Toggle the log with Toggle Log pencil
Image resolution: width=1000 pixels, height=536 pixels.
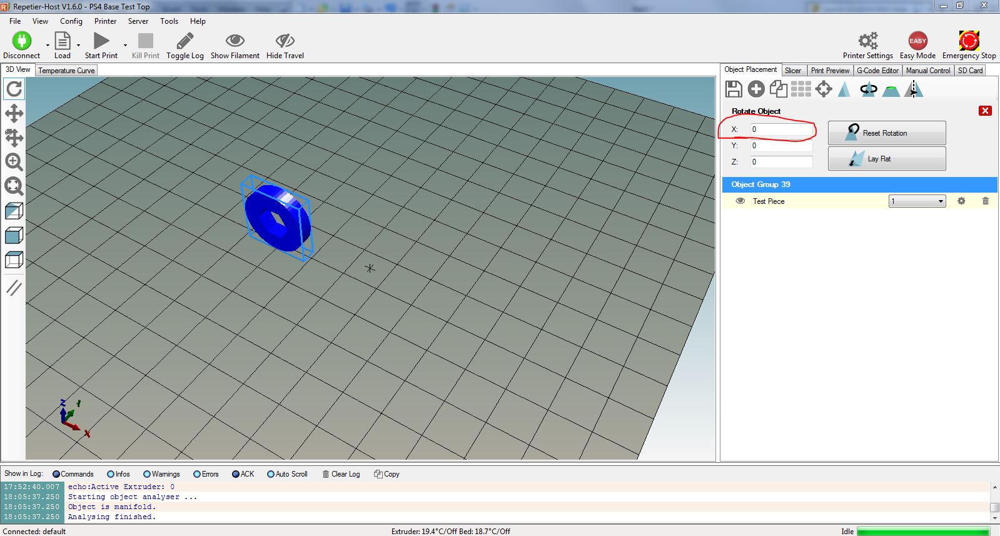coord(185,41)
